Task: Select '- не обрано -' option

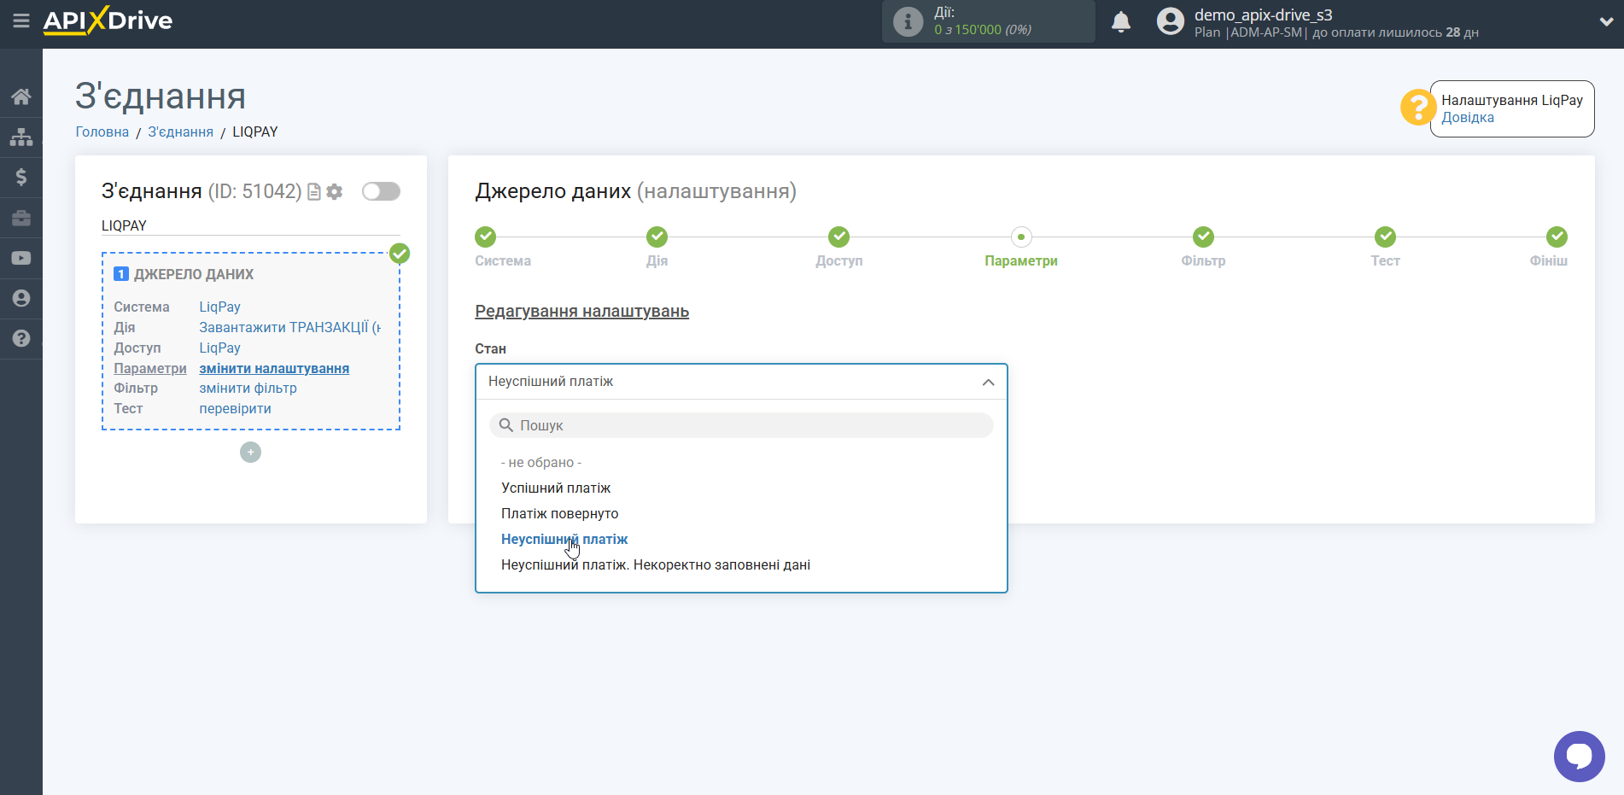Action: pos(541,462)
